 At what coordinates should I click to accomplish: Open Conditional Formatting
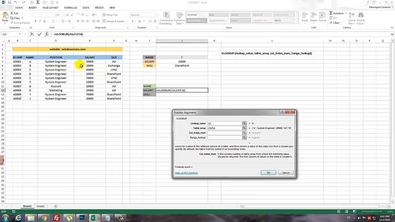[166, 18]
